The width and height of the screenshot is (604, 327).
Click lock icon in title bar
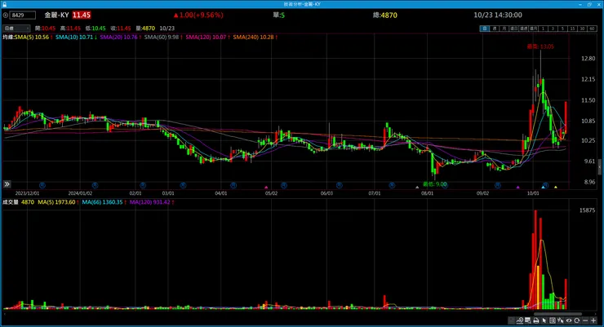coord(4,4)
